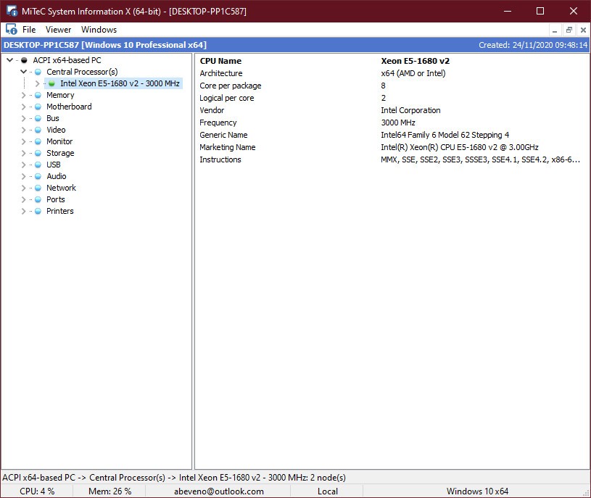Click the Logical per core label
Image resolution: width=591 pixels, height=498 pixels.
click(x=226, y=98)
